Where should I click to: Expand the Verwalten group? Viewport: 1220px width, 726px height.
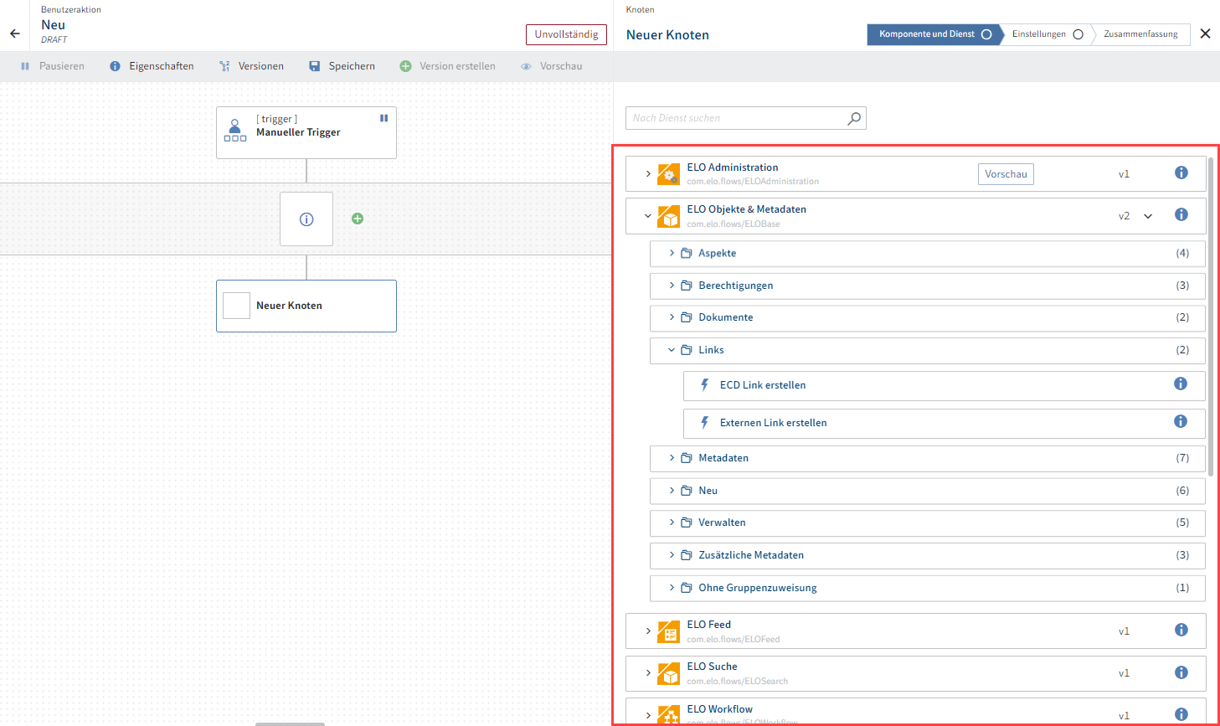tap(672, 523)
